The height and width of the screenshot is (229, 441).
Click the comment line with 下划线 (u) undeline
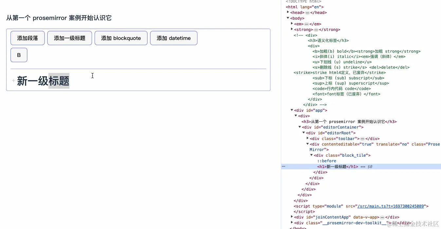pos(342,62)
